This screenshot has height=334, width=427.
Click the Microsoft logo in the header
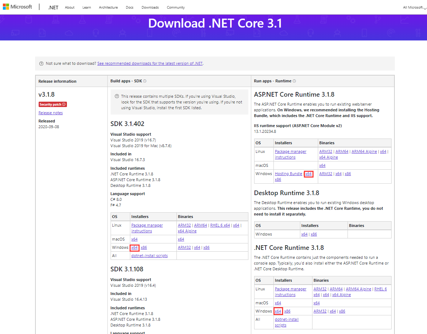[17, 6]
